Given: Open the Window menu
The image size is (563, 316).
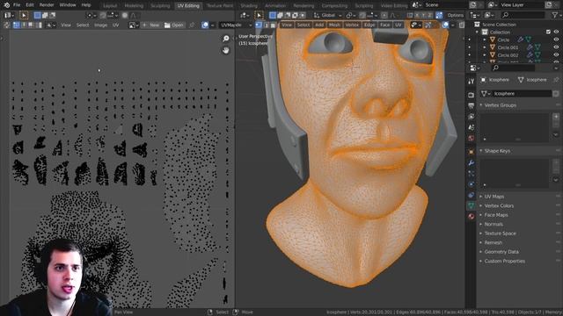Looking at the screenshot, I should pos(68,5).
